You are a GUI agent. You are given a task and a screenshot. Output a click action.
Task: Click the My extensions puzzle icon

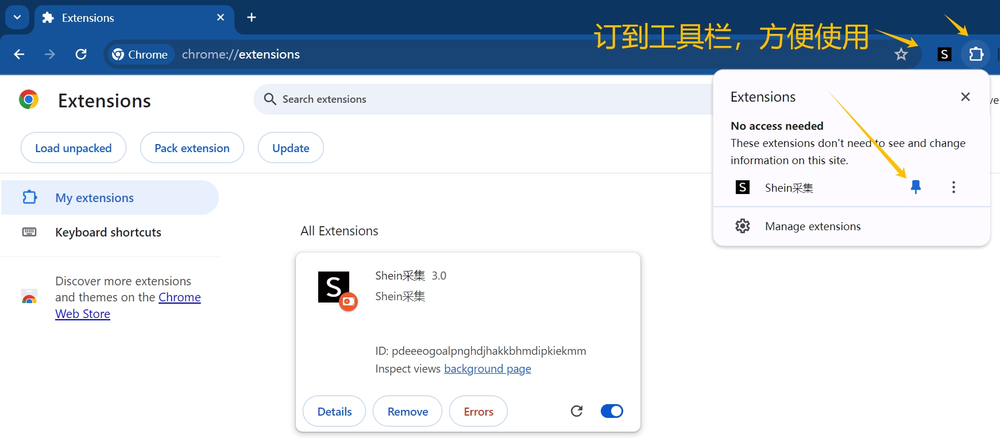[x=29, y=197]
